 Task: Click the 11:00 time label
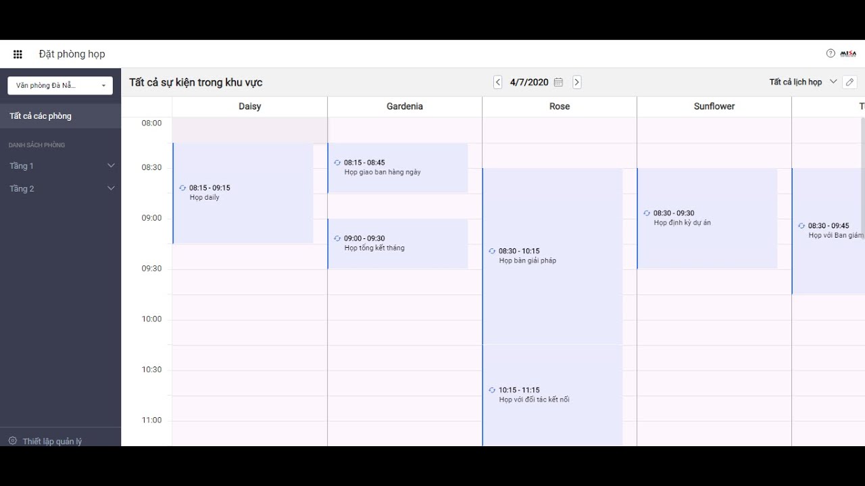click(x=152, y=421)
